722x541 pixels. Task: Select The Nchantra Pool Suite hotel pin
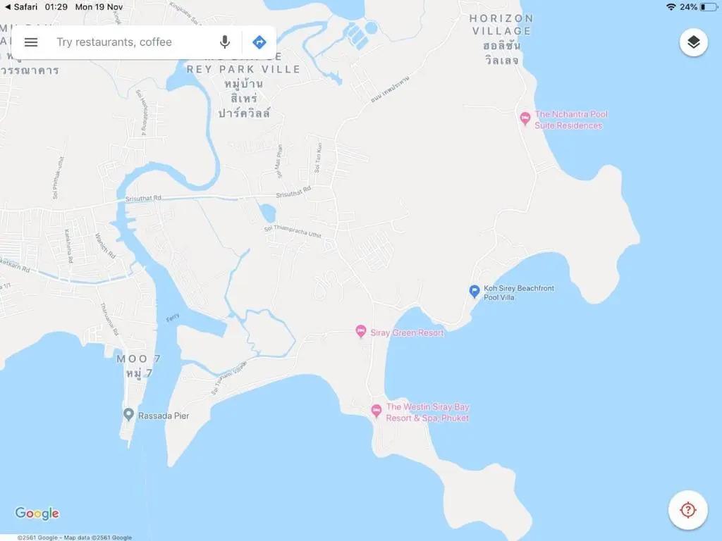pos(525,118)
